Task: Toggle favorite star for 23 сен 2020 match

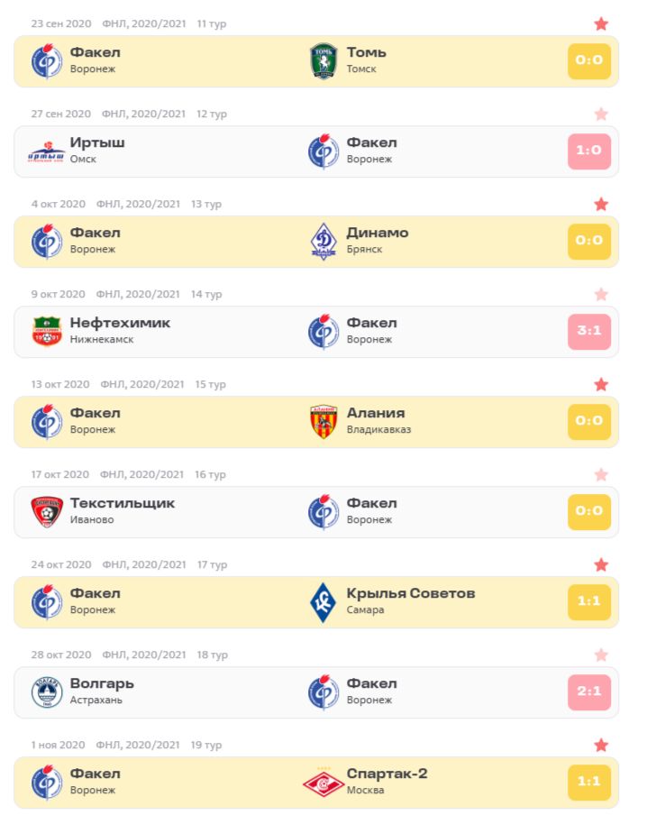Action: pyautogui.click(x=601, y=24)
